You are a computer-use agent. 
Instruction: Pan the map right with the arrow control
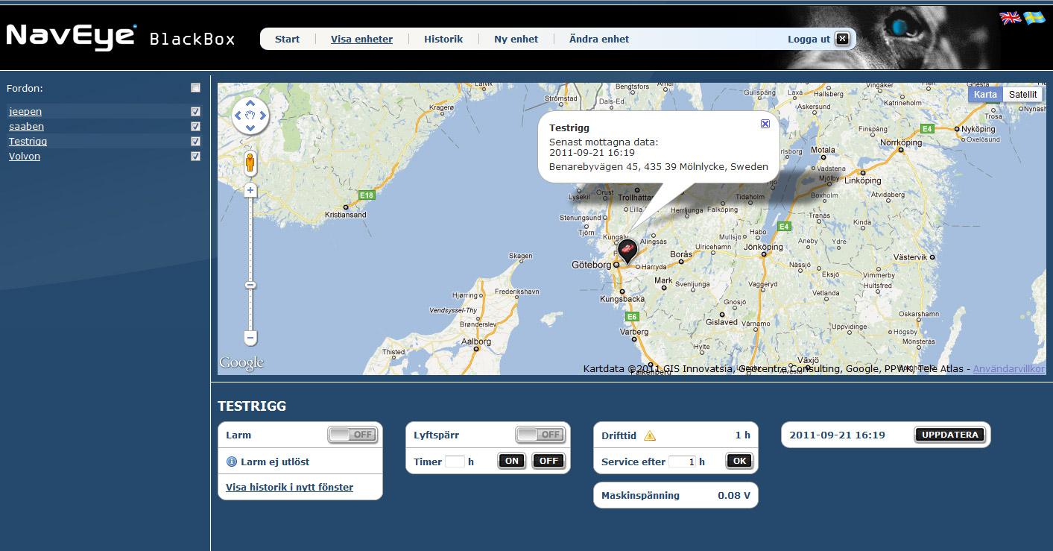tap(262, 116)
